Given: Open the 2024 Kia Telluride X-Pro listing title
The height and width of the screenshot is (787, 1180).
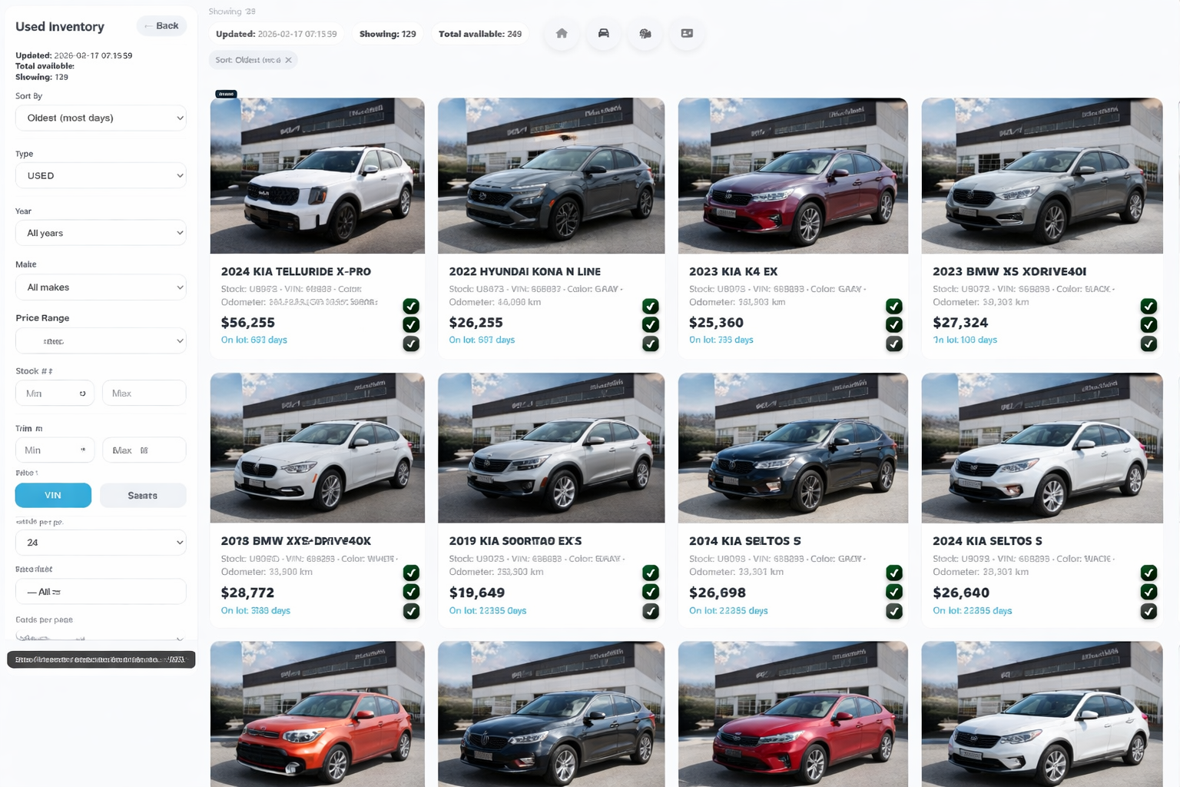Looking at the screenshot, I should click(x=296, y=271).
